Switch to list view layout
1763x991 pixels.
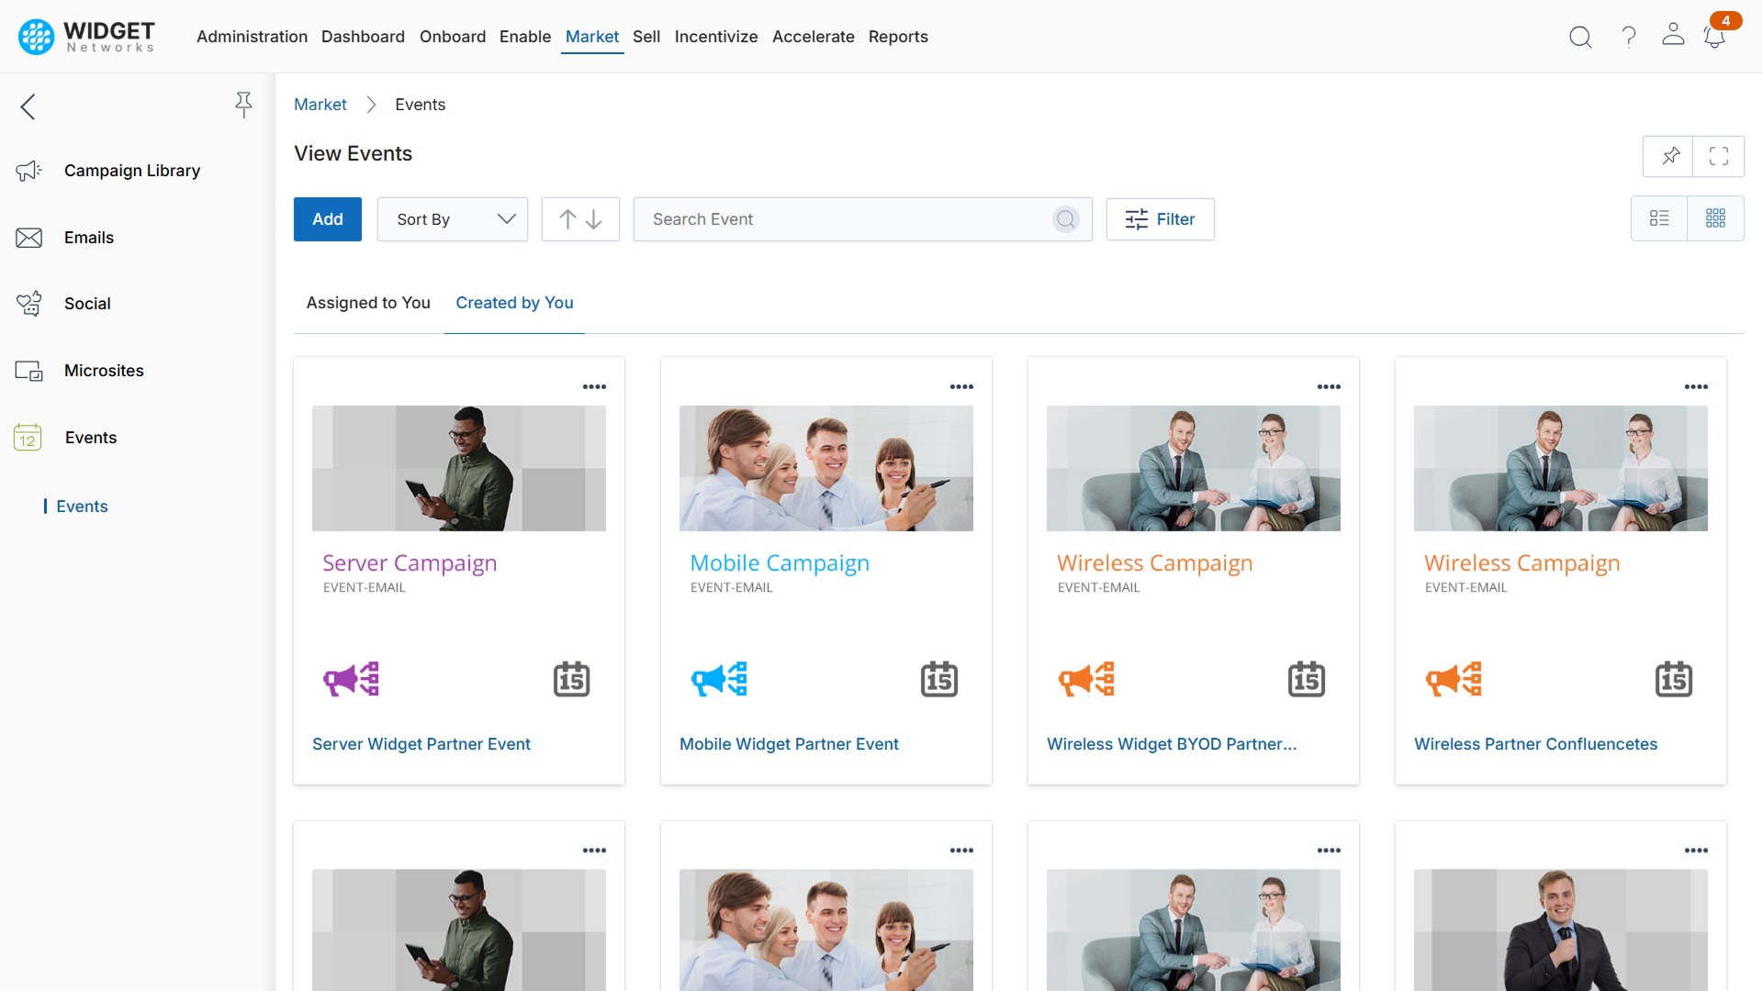[x=1659, y=218]
